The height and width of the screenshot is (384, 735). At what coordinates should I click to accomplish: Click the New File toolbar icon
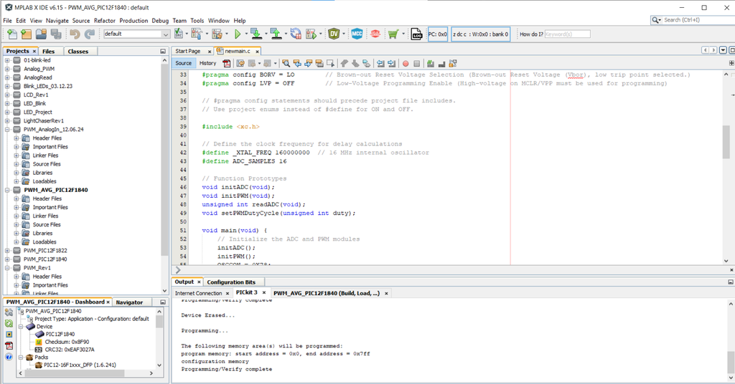[x=11, y=34]
